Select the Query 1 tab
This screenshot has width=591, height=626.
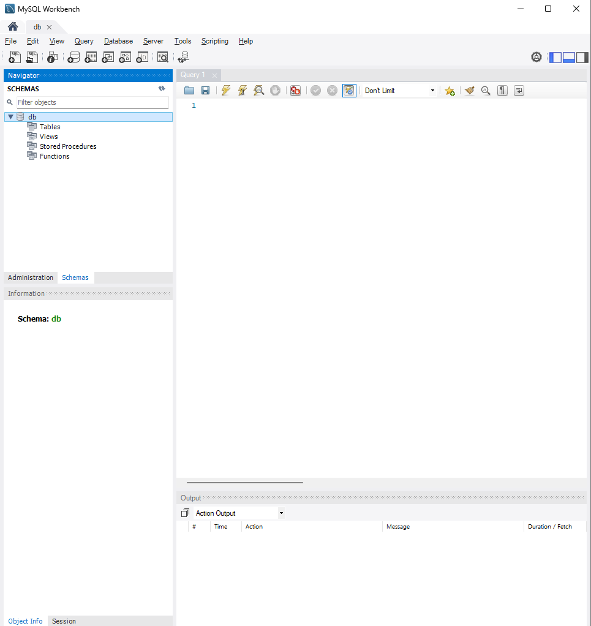(193, 75)
